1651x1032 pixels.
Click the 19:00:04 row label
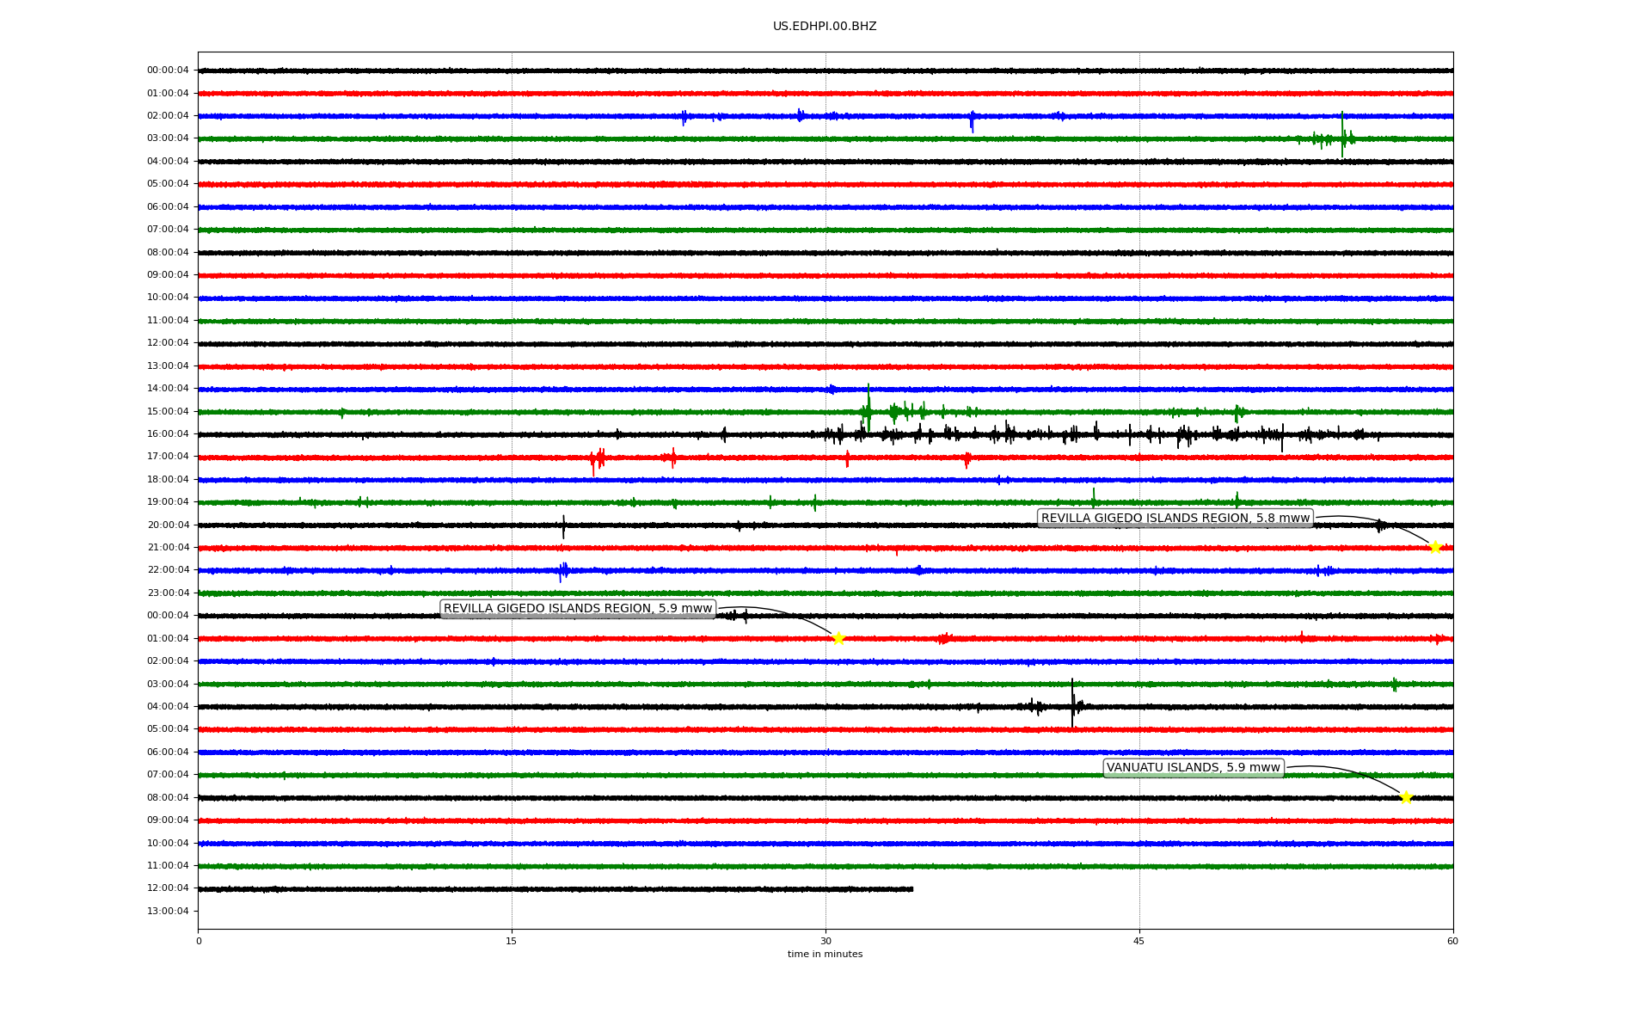coord(168,502)
